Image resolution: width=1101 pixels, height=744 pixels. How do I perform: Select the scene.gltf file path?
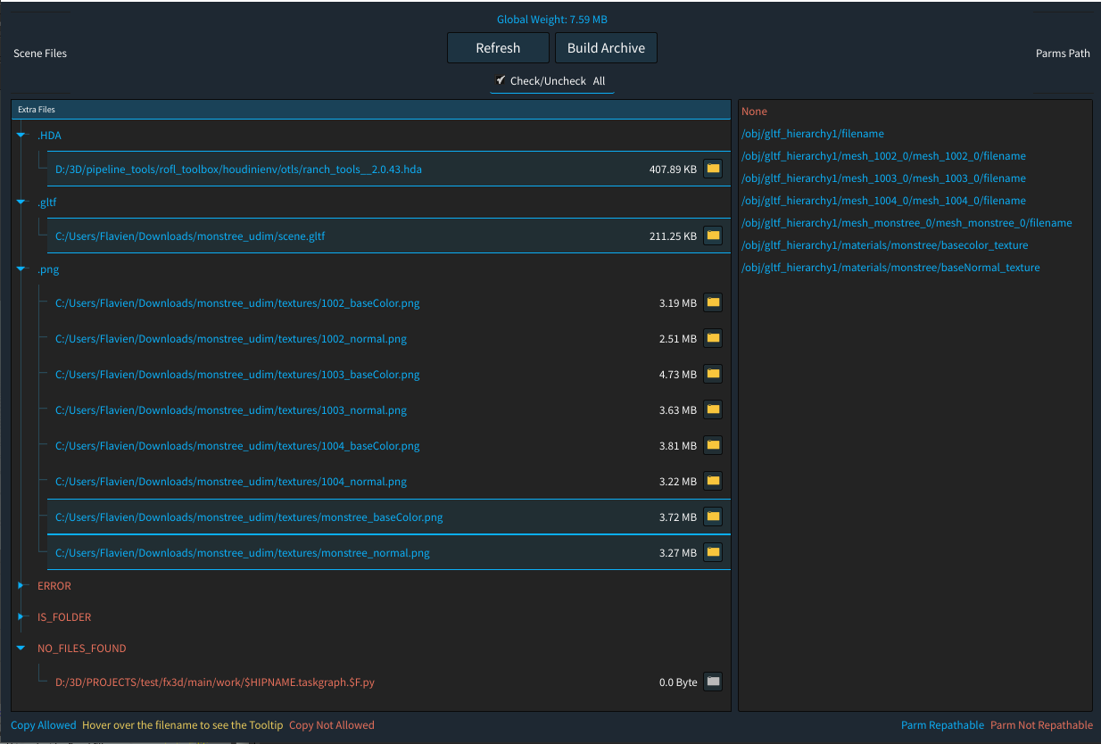(191, 236)
